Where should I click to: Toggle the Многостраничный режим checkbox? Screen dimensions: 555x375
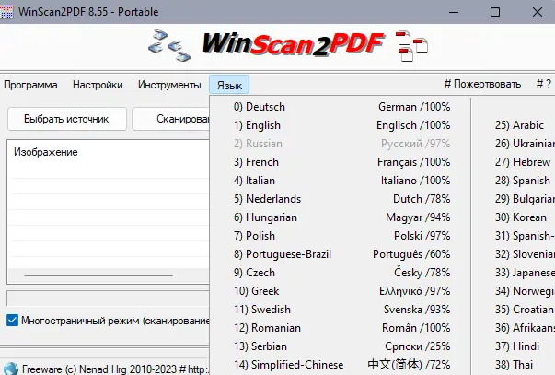[x=12, y=321]
